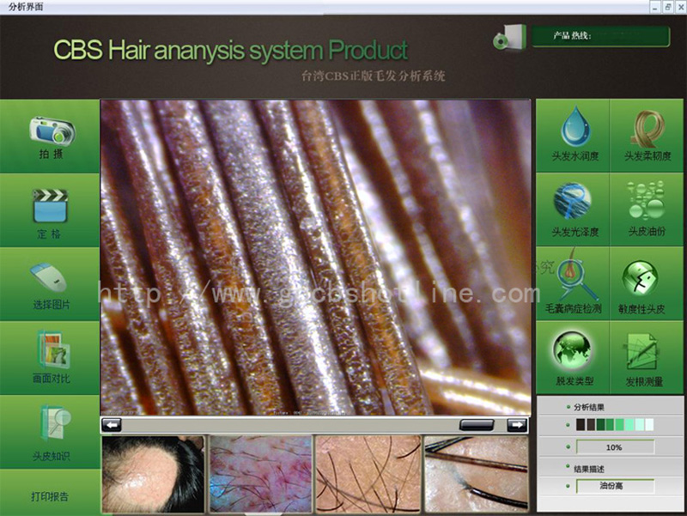
Task: Select the blue-pink scalp thumbnail
Action: (260, 474)
